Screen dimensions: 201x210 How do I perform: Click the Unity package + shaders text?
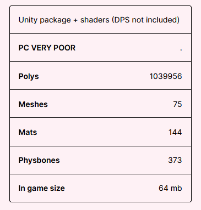[x=64, y=20]
